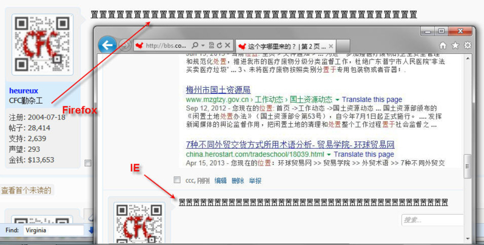The image size is (484, 245).
Task: Click the '删除' delete link
Action: (238, 181)
